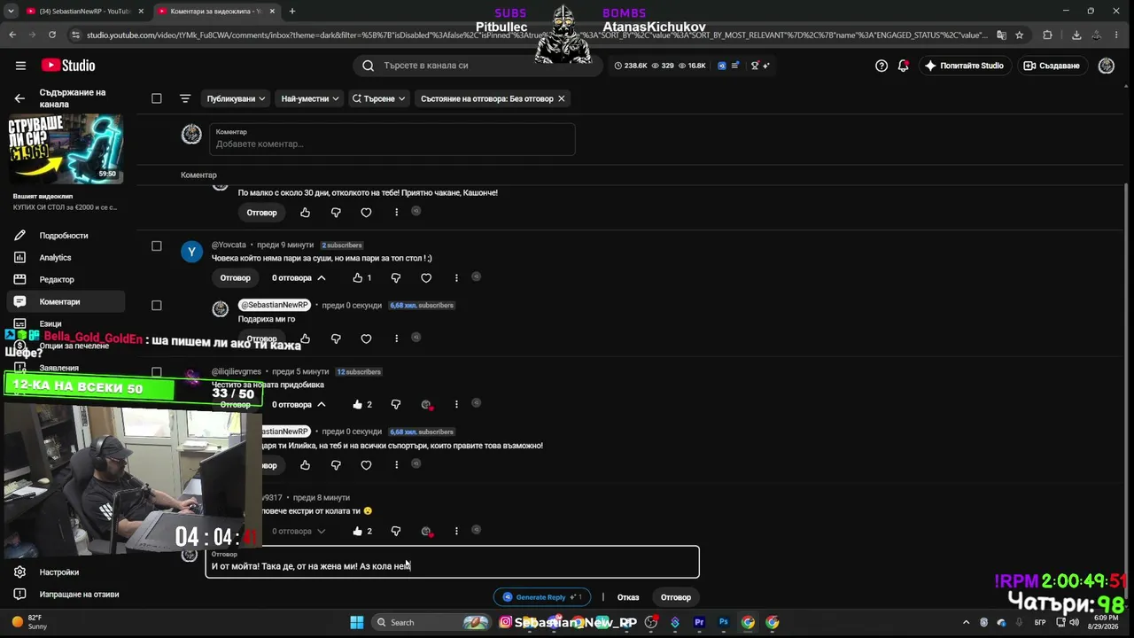Collapse '0 отговора' under @iliqilievgmes comment
1134x638 pixels.
pyautogui.click(x=299, y=404)
